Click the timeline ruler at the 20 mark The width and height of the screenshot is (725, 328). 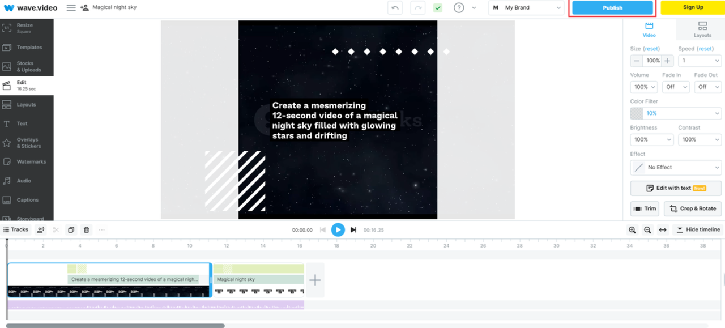(x=373, y=245)
